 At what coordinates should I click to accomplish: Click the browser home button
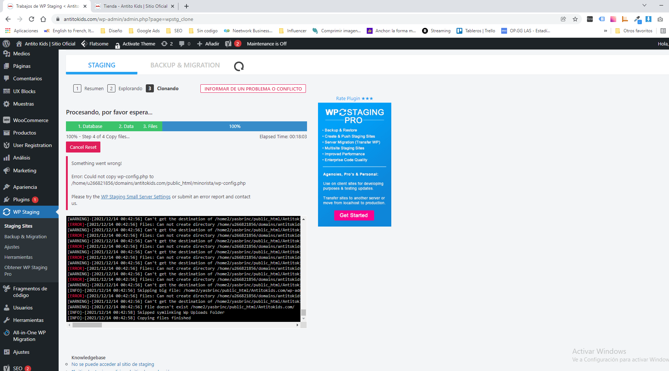pyautogui.click(x=43, y=19)
